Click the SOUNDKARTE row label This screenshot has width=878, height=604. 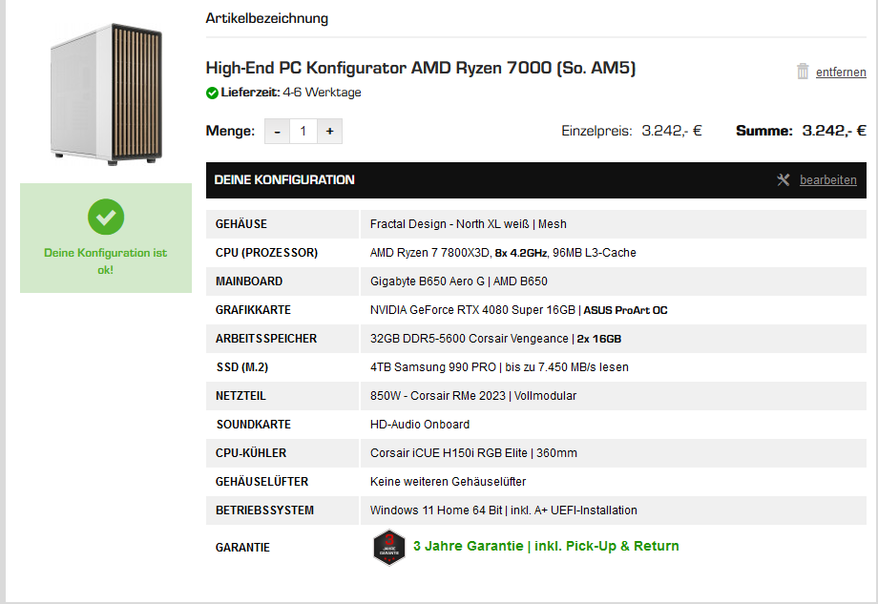tap(254, 424)
